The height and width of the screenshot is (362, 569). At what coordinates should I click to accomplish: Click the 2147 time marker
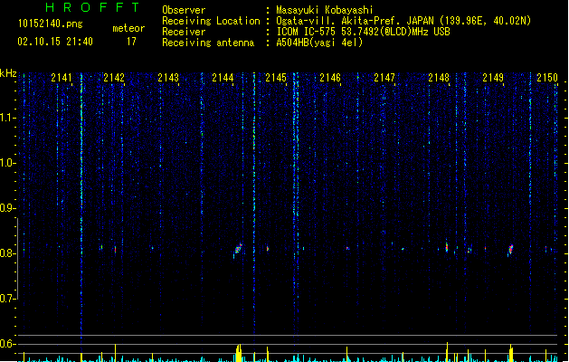pos(384,78)
